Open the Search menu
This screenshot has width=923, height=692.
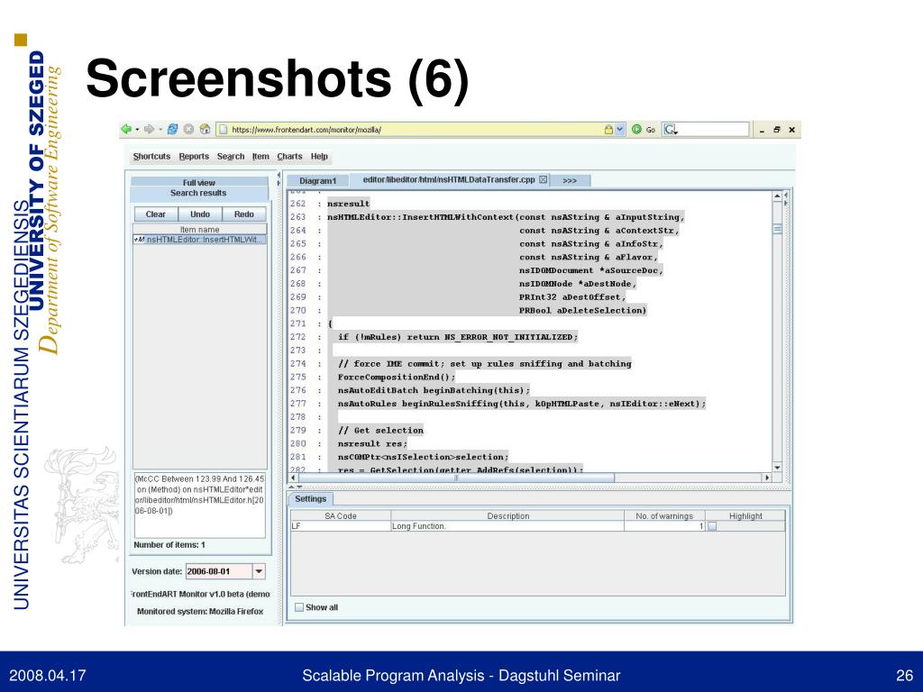point(230,156)
